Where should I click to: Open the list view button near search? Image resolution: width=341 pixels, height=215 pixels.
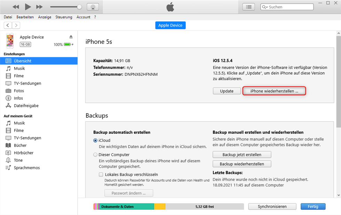click(248, 7)
